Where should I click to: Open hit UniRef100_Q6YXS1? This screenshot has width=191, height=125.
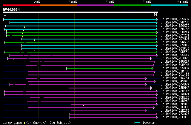pos(175,35)
